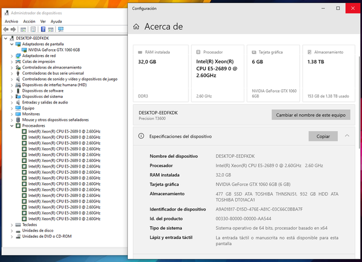Screen dimensions: 362x262
Task: Open Archivo menu in Device Manager
Action: click(x=11, y=22)
